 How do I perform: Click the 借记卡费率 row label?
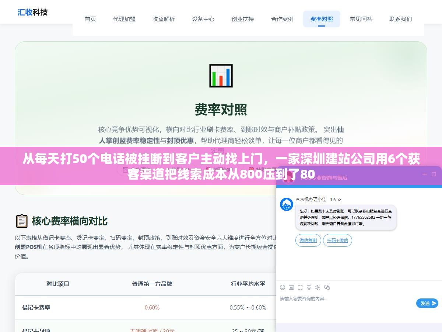tap(36, 307)
